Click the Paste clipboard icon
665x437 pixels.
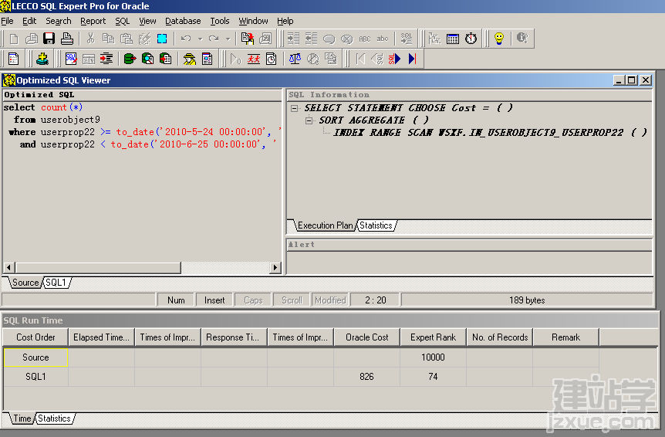[x=127, y=39]
